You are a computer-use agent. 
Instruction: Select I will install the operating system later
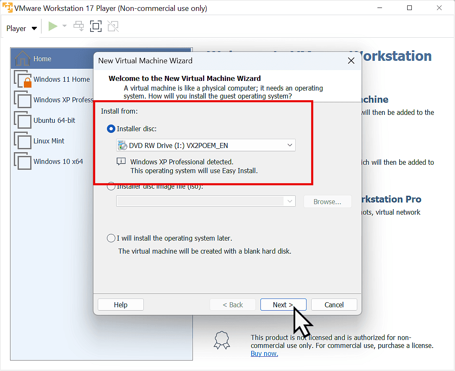point(111,238)
